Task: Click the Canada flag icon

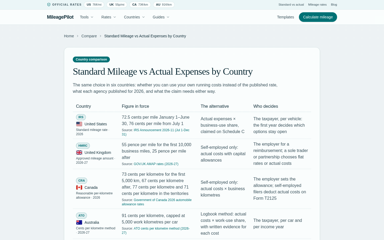Action: (79, 187)
